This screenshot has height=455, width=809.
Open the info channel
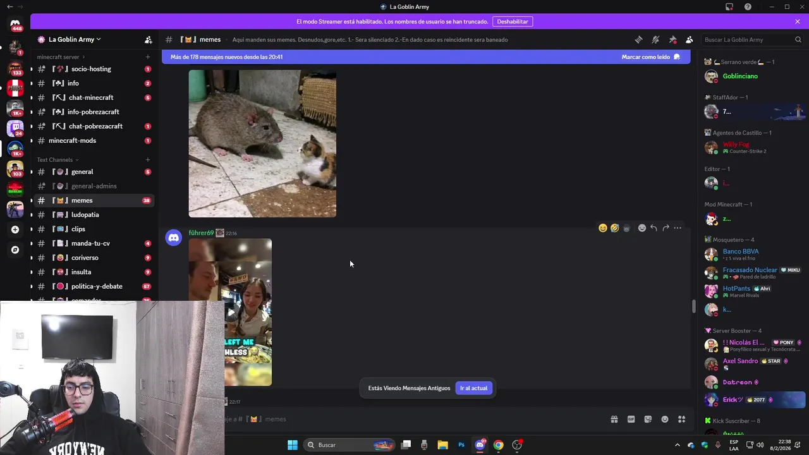coord(94,83)
